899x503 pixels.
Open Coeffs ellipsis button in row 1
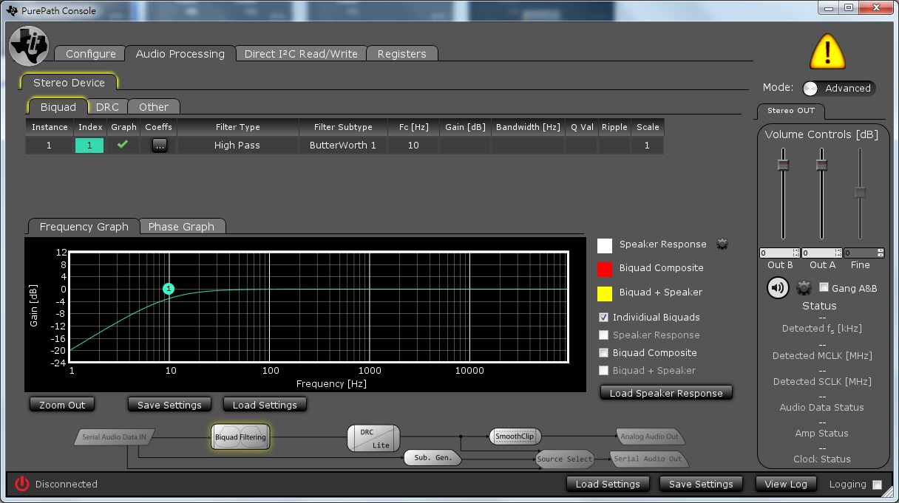159,146
